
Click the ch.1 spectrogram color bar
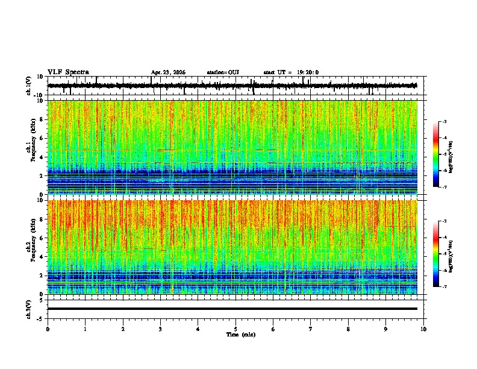click(436, 154)
